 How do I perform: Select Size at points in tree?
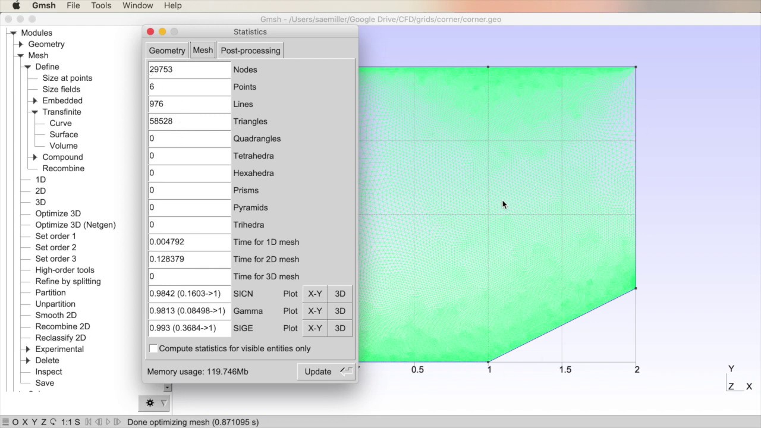coord(67,78)
